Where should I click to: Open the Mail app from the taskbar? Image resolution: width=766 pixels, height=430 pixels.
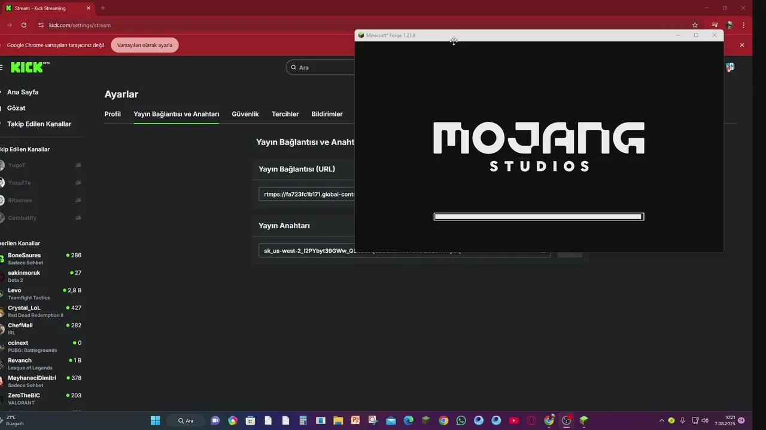391,420
